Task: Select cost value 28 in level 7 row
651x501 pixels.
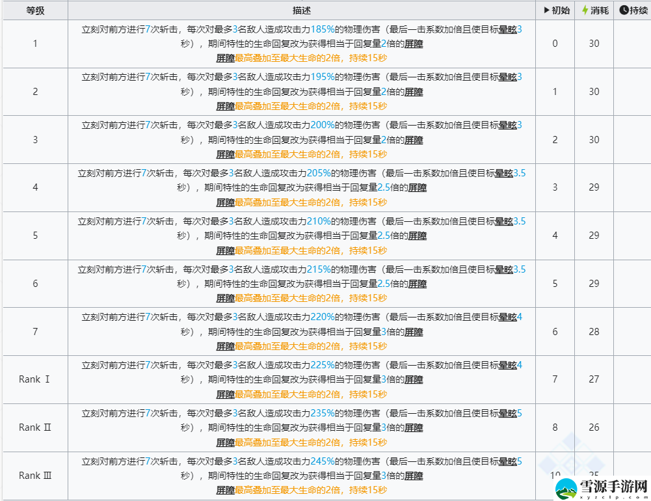Action: pyautogui.click(x=594, y=332)
